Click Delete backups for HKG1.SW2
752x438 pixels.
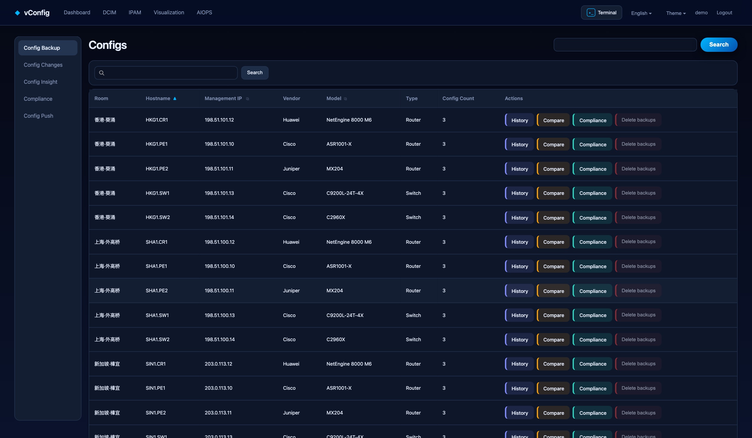tap(638, 218)
